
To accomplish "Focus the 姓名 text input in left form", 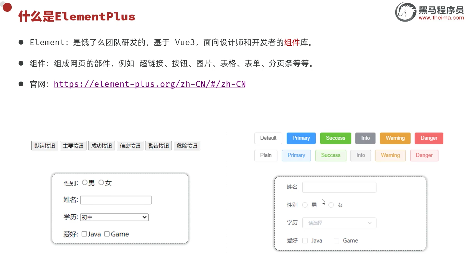I will pos(116,200).
